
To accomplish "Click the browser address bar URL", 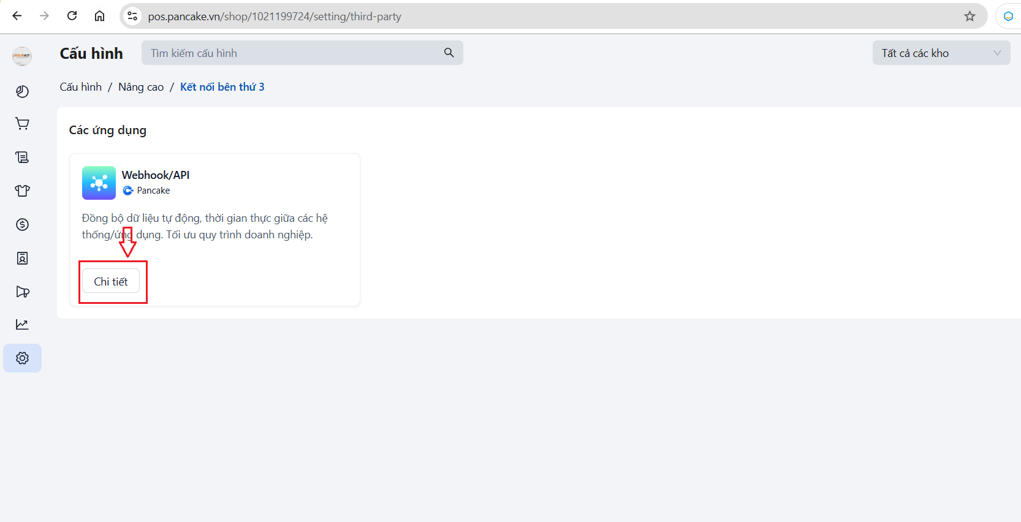I will (275, 17).
